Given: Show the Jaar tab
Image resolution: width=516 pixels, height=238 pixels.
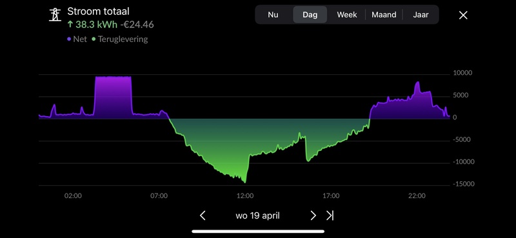Looking at the screenshot, I should click(421, 15).
